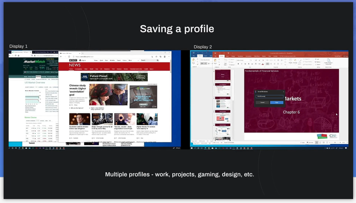Click the PowerPoint Tell me search box

point(288,56)
